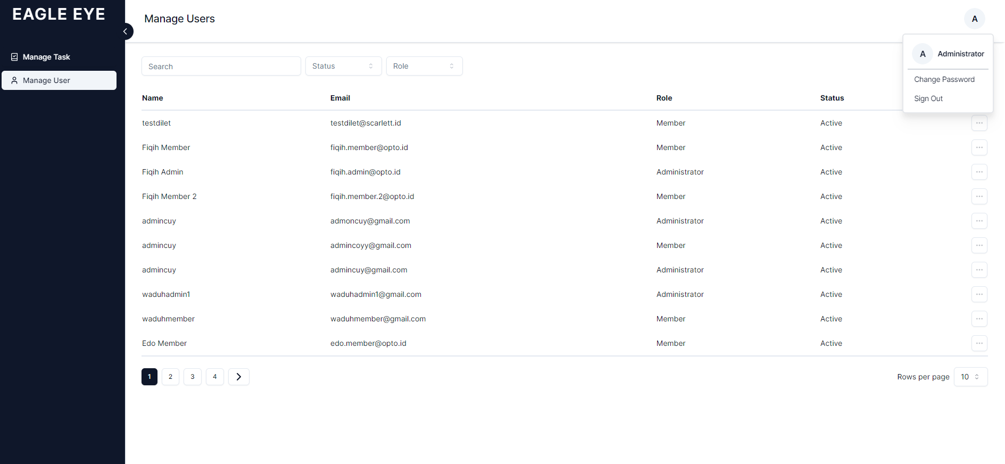Viewport: 1005px width, 464px height.
Task: Open actions menu for admincoyy@gmail.com row
Action: click(x=979, y=245)
